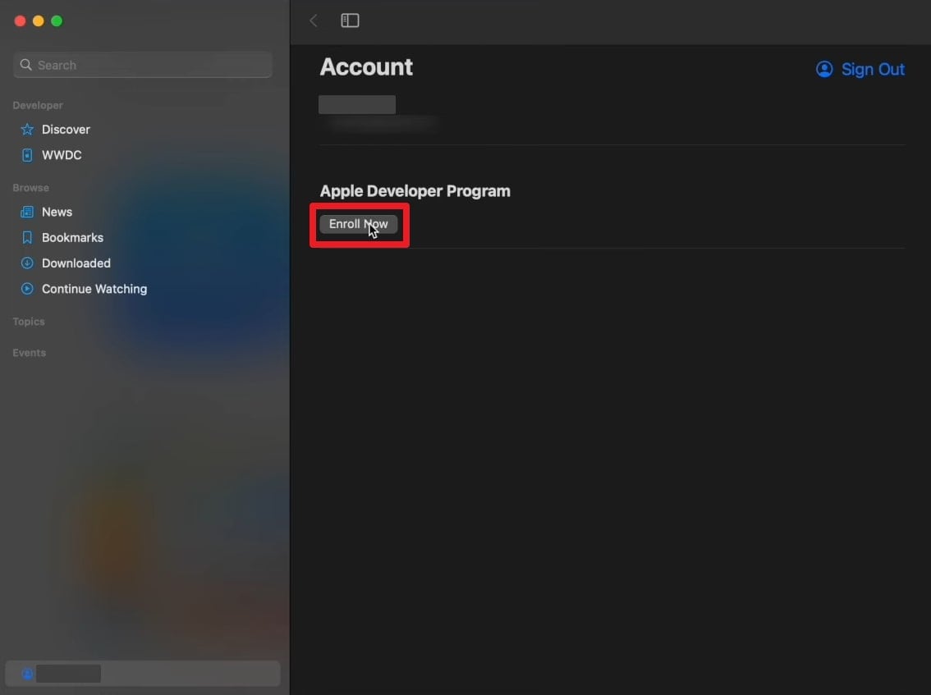The height and width of the screenshot is (695, 931).
Task: Toggle the sidebar panel icon
Action: click(350, 21)
